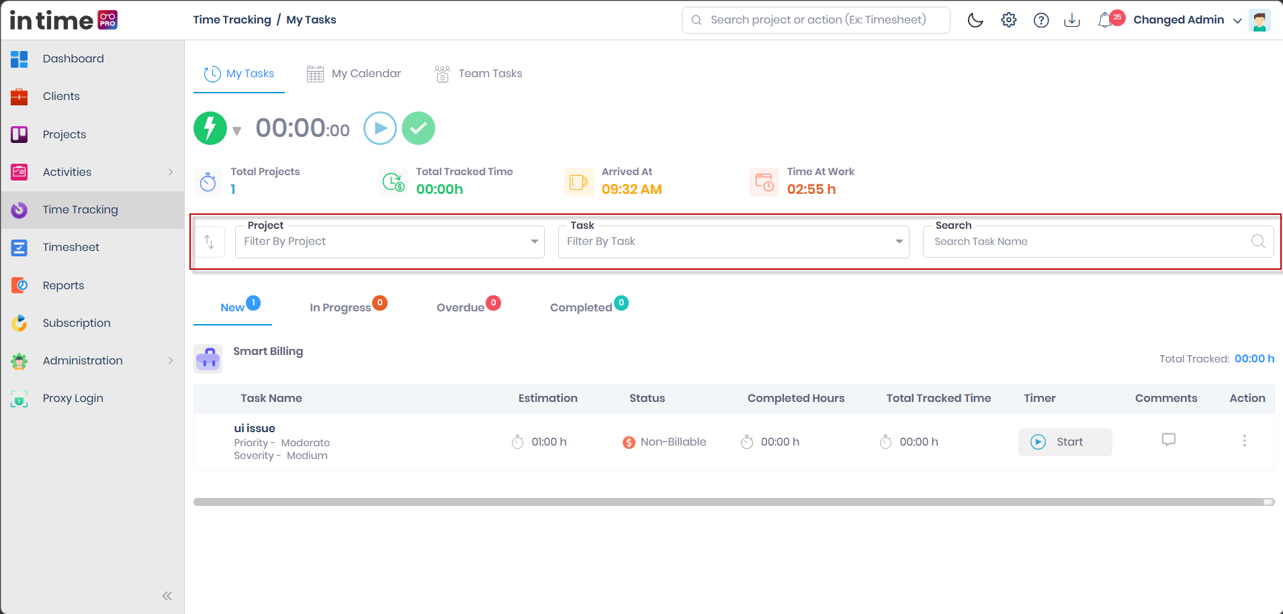
Task: Select the Overdue tasks tab
Action: pos(468,307)
